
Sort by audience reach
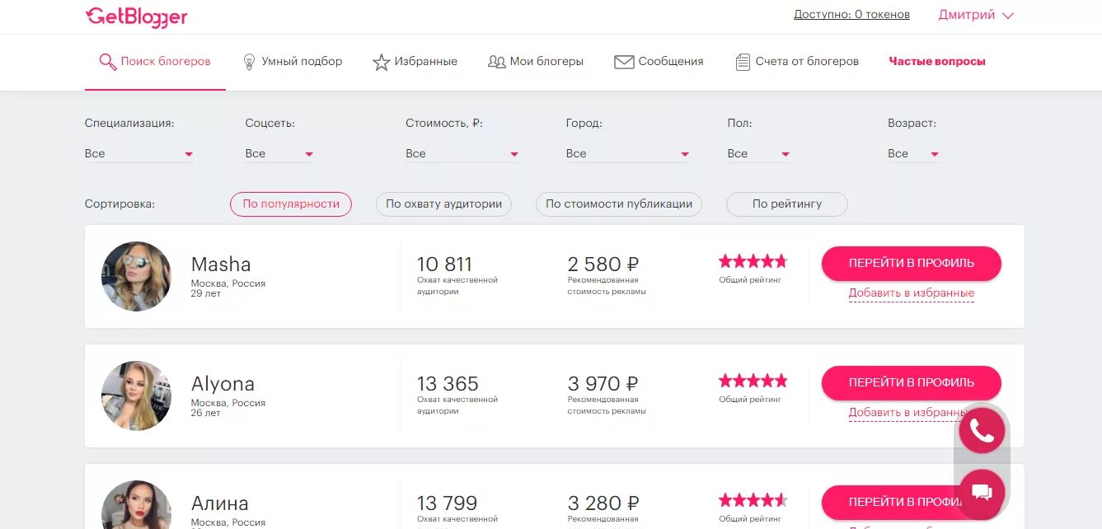pos(443,204)
